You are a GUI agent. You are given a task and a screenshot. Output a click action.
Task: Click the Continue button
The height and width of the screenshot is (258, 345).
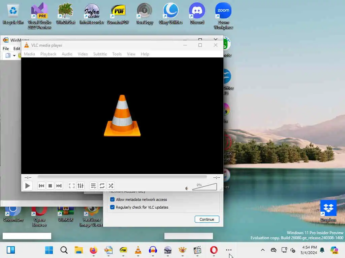pyautogui.click(x=207, y=219)
